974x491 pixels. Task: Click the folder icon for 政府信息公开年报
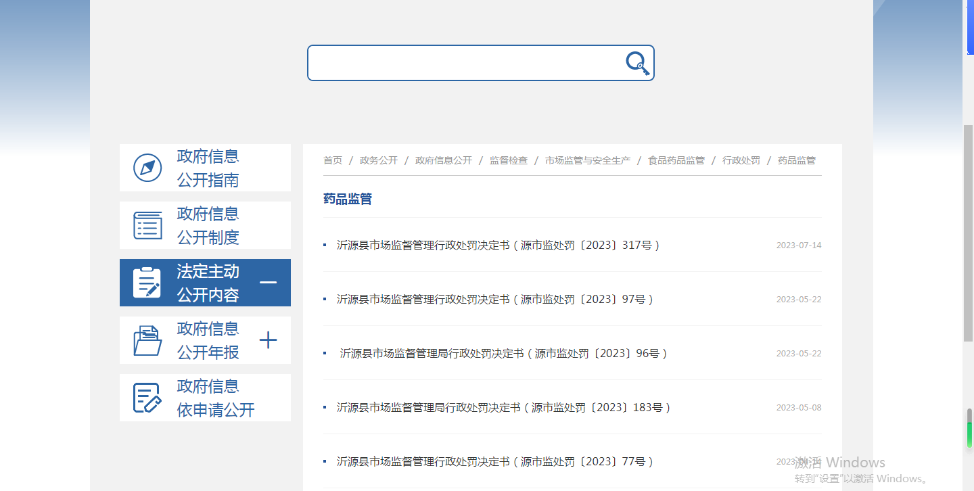pyautogui.click(x=147, y=340)
